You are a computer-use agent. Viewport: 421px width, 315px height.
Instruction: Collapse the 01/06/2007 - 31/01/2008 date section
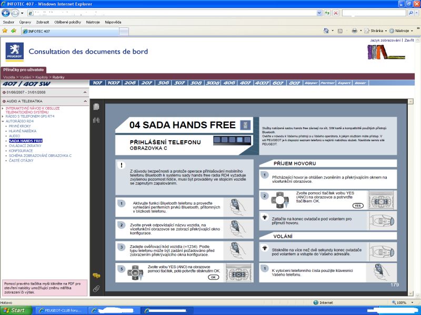coord(85,92)
